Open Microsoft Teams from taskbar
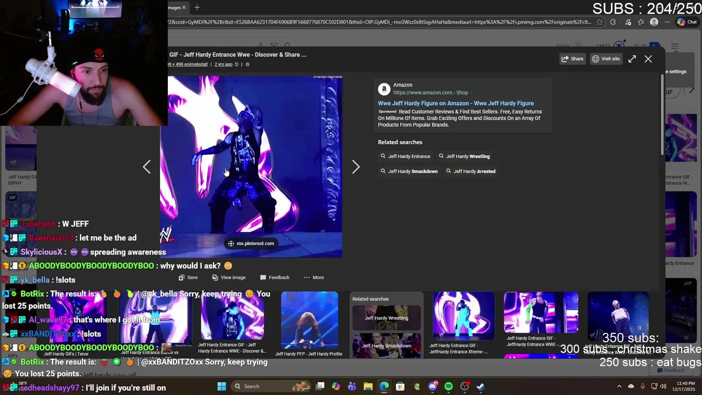The height and width of the screenshot is (395, 702). coord(352,386)
